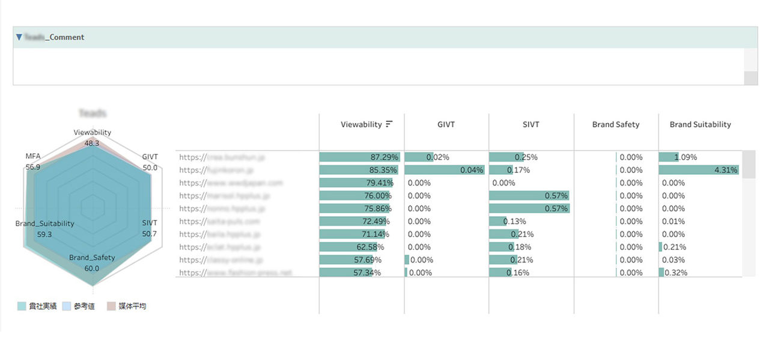Click the Brand_Safety 60.0 radar label

click(92, 263)
